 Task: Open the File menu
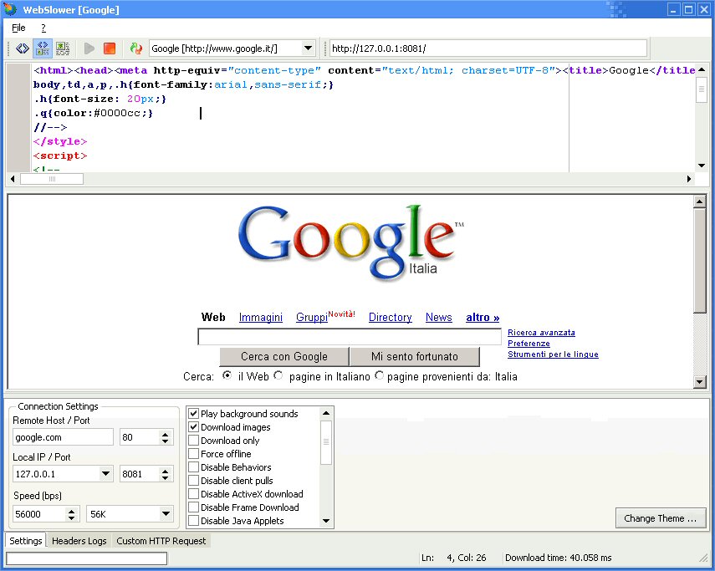coord(18,28)
